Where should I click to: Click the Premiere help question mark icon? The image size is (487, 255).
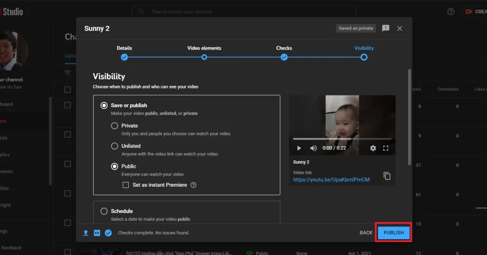point(193,185)
